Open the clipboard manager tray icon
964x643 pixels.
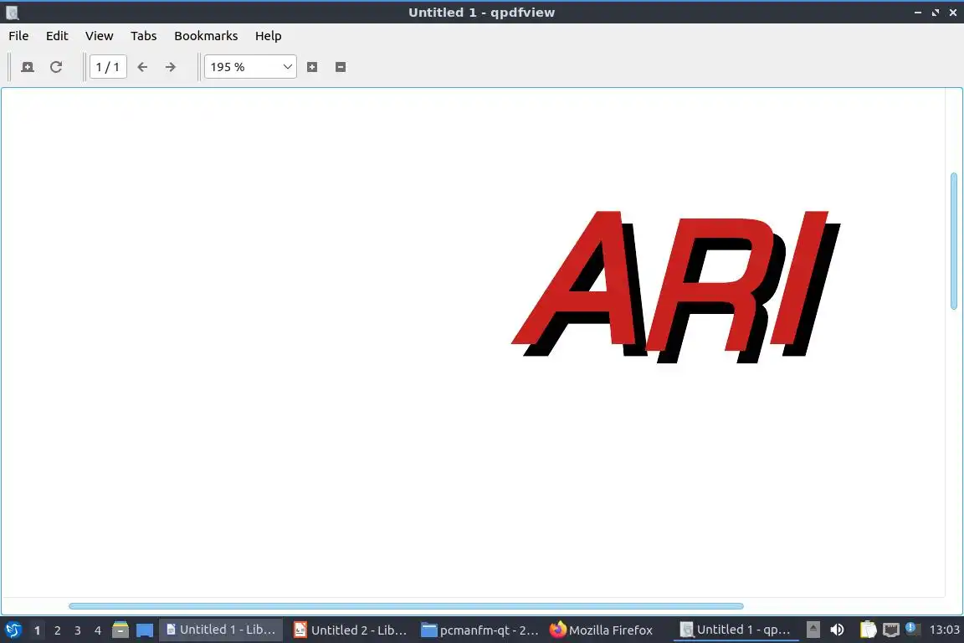coord(868,630)
